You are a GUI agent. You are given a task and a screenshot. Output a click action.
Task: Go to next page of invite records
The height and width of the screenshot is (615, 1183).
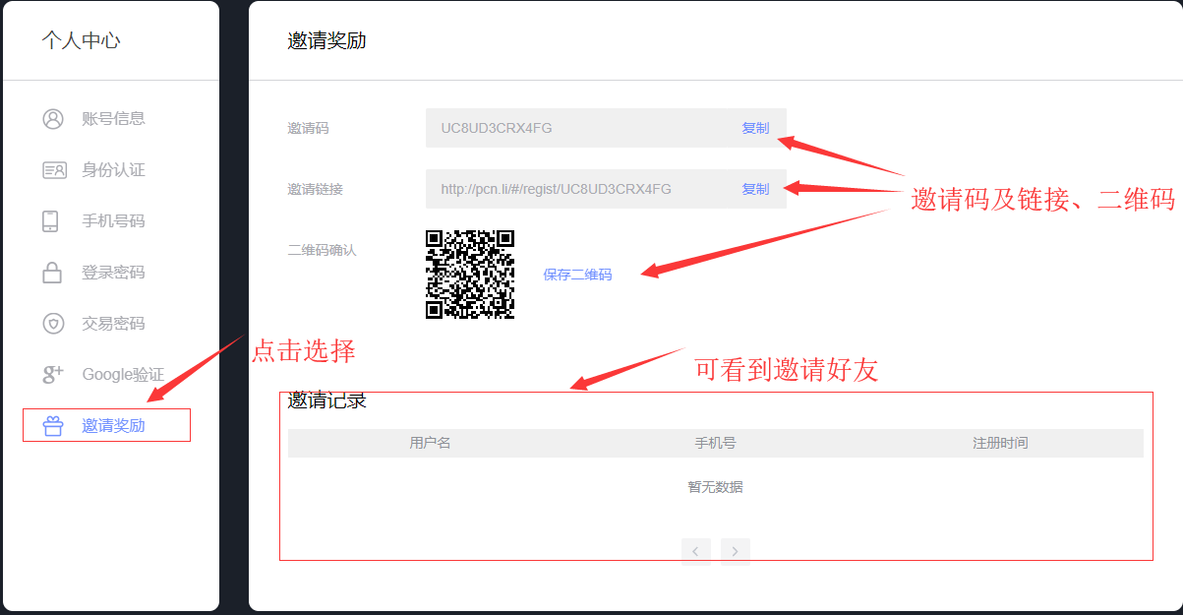click(x=736, y=551)
